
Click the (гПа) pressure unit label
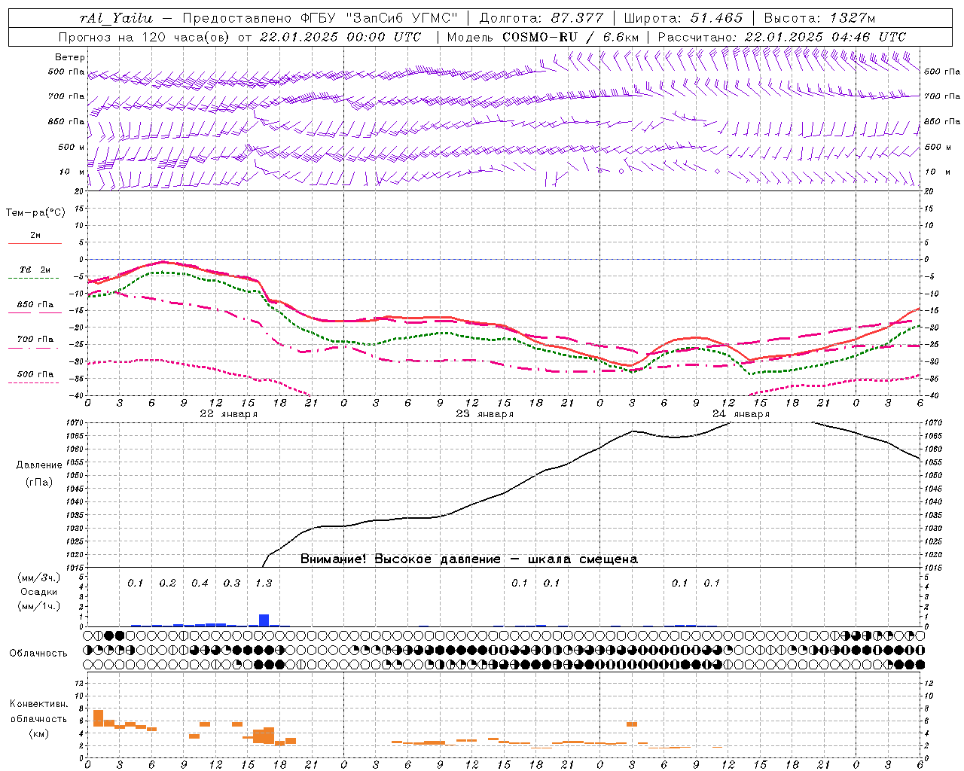39,483
